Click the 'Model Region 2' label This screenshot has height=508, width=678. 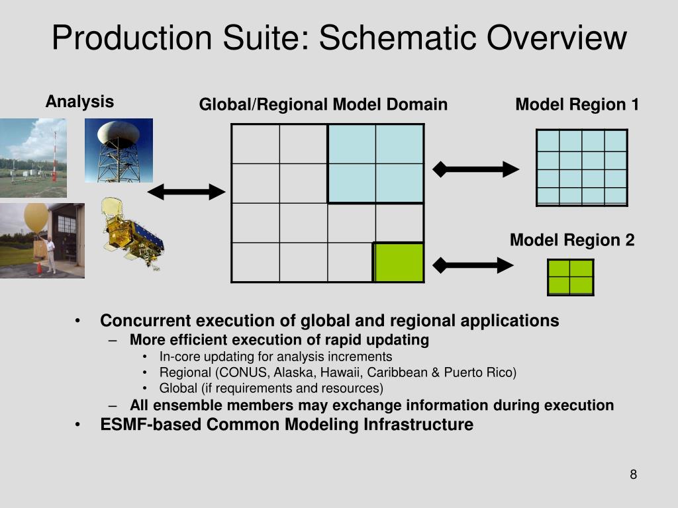pos(572,239)
